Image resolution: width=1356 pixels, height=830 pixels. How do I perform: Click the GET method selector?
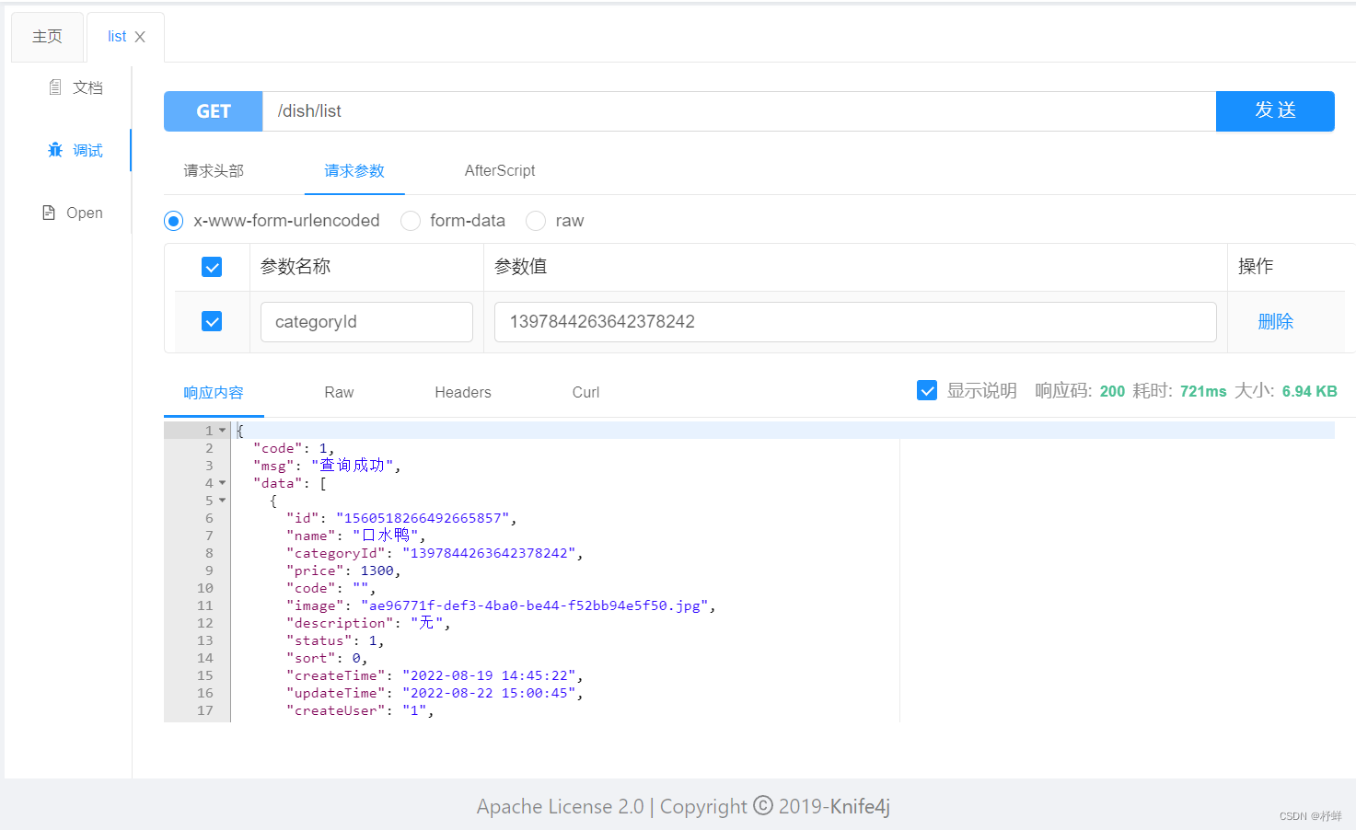click(x=214, y=111)
